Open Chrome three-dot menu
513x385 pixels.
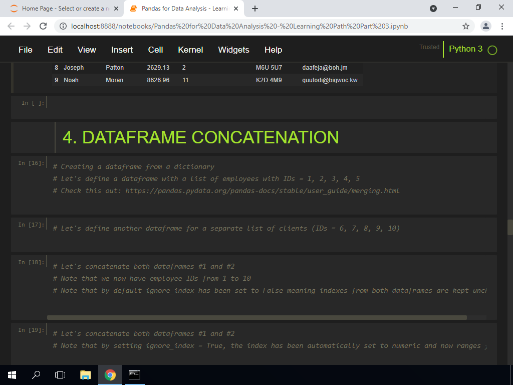pyautogui.click(x=502, y=26)
